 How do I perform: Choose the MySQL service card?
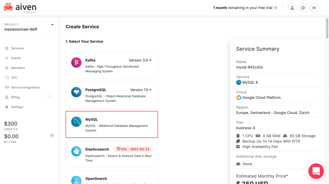coord(112,124)
